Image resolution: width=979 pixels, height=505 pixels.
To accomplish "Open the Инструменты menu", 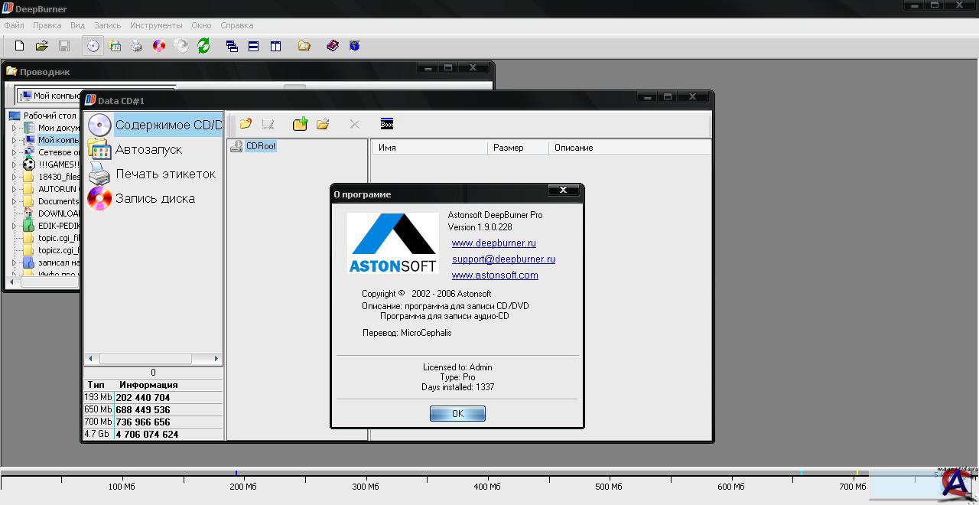I will pyautogui.click(x=156, y=25).
